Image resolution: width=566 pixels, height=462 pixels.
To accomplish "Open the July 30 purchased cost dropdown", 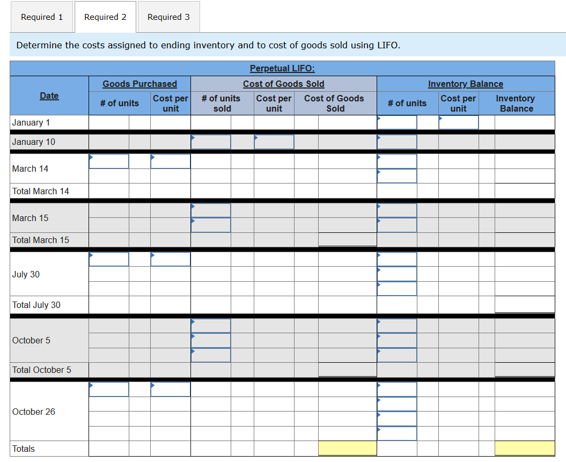I will pyautogui.click(x=170, y=259).
